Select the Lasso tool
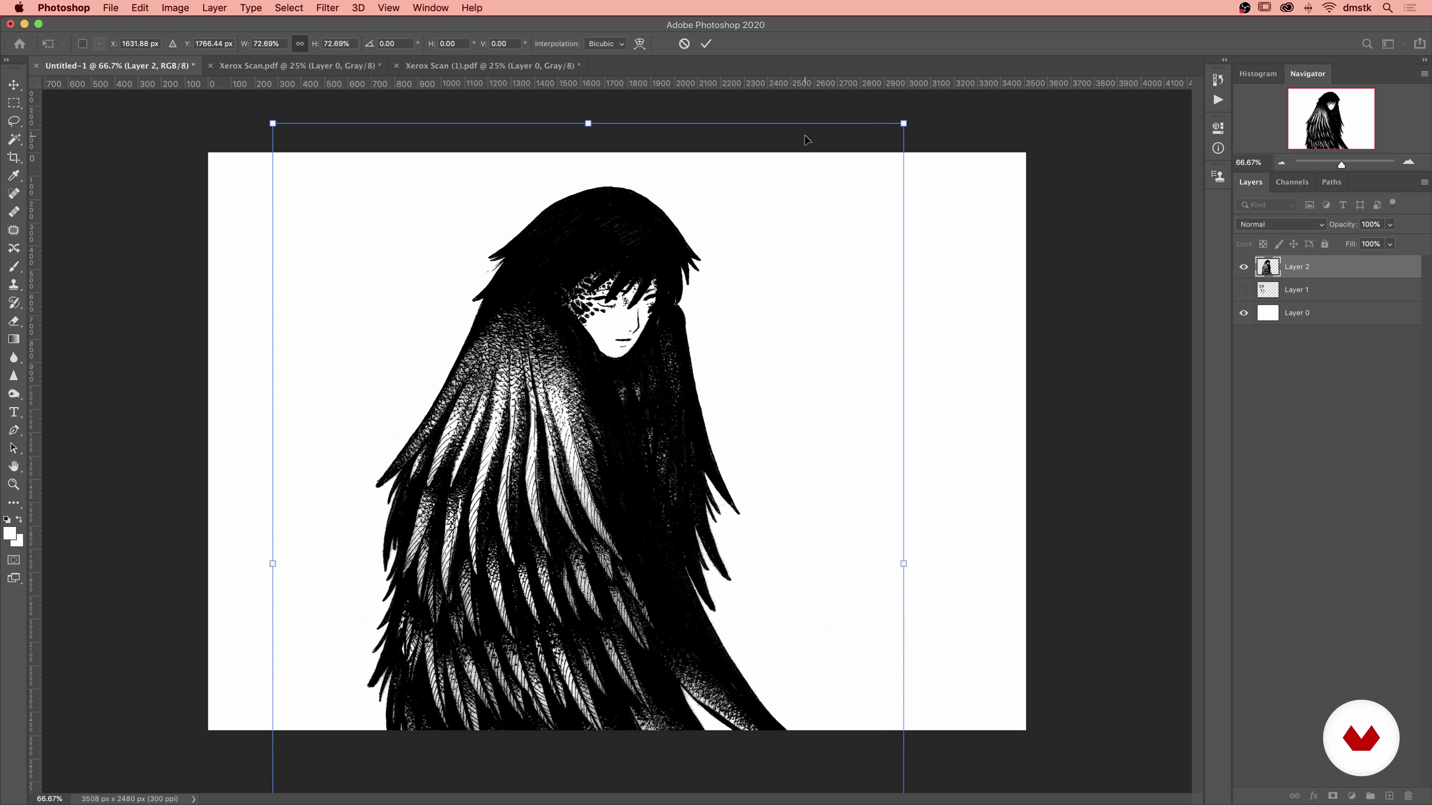The width and height of the screenshot is (1432, 805). [x=13, y=121]
